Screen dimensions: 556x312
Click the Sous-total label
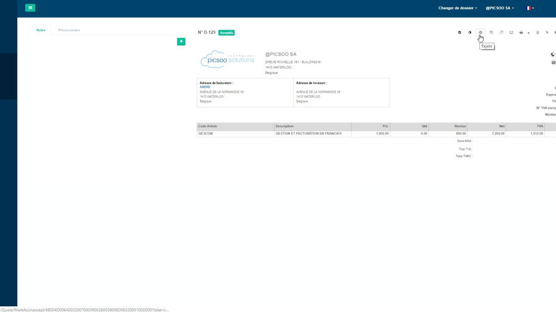click(464, 141)
